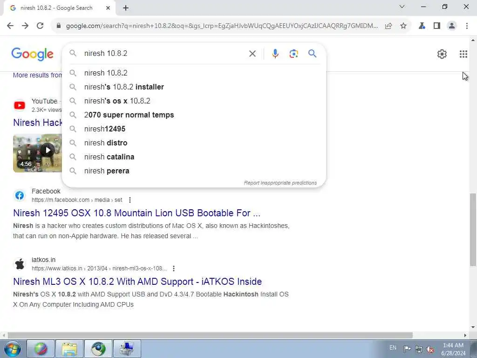The height and width of the screenshot is (358, 477).
Task: Open the colorful ball app in taskbar
Action: coord(41,349)
